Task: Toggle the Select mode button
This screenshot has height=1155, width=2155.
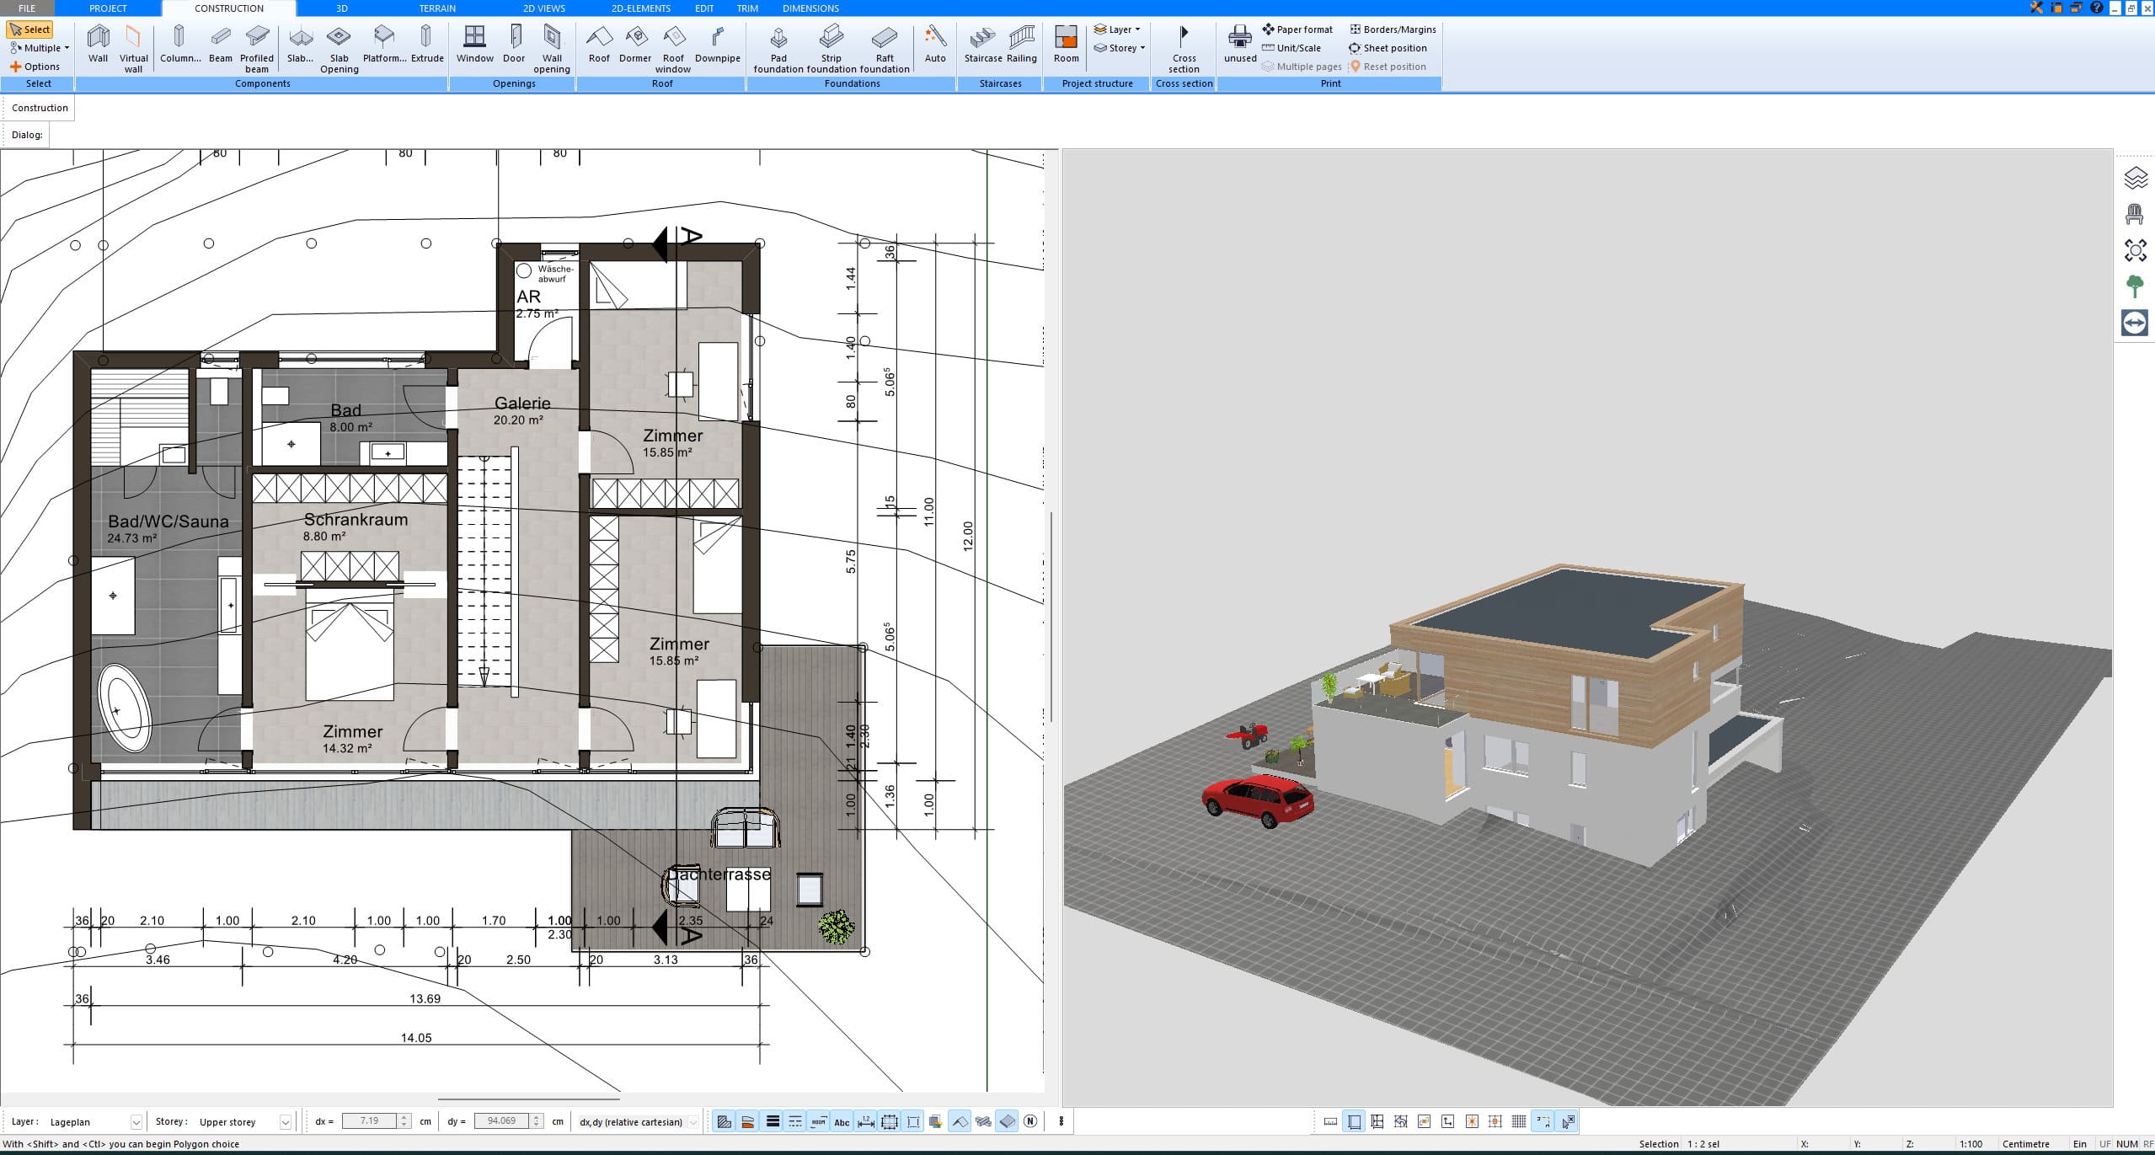Action: (30, 29)
